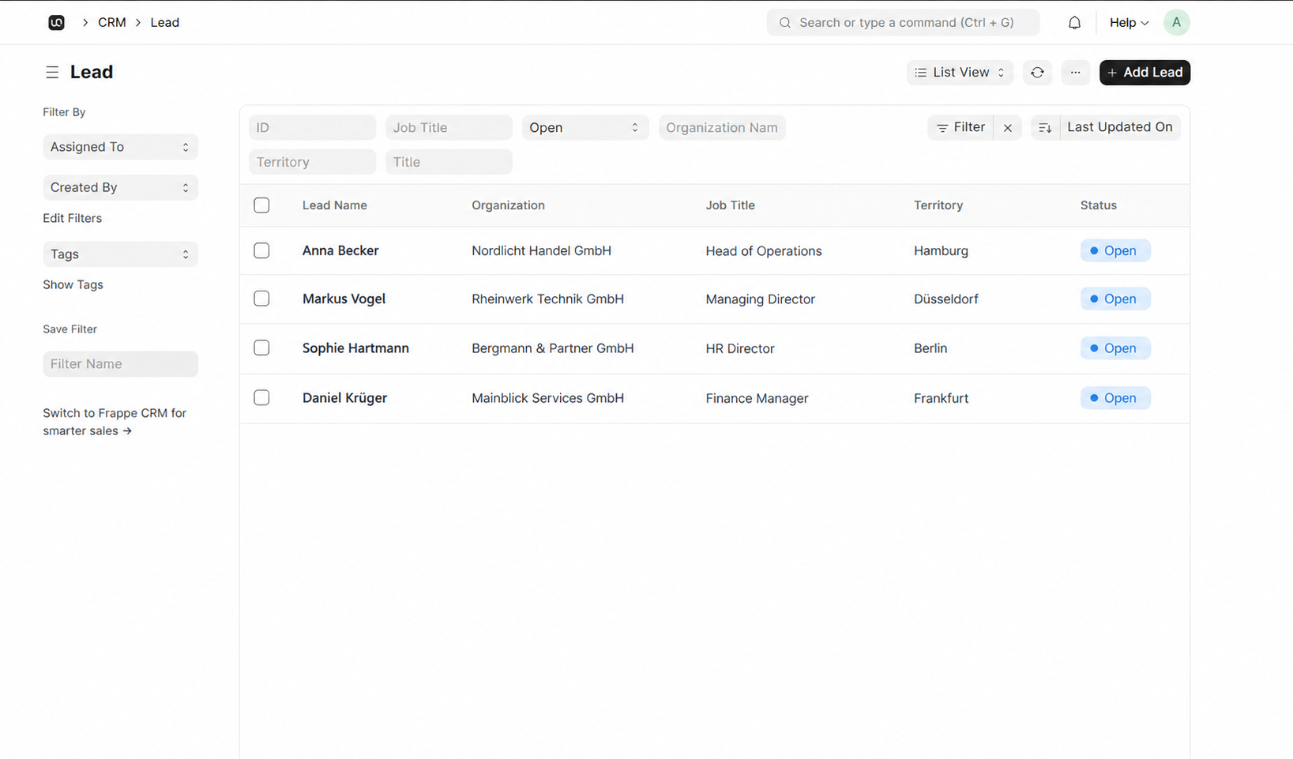Open lead Markus Vogel
Viewport: 1293px width, 759px height.
pyautogui.click(x=344, y=299)
